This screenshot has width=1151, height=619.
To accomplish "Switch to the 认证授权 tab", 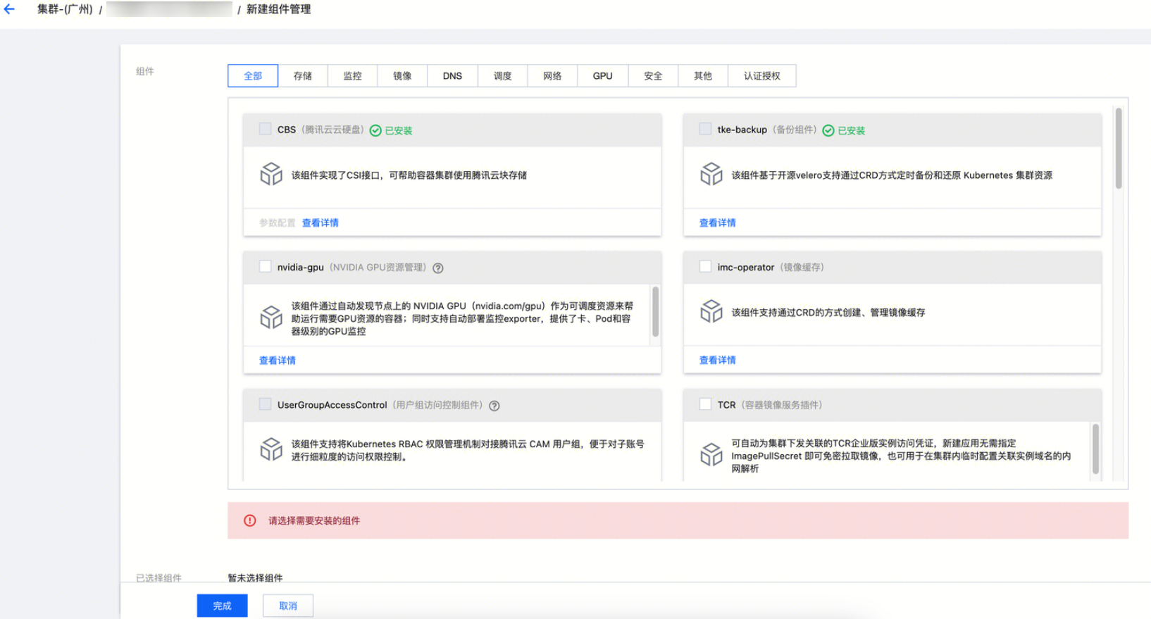I will 761,76.
